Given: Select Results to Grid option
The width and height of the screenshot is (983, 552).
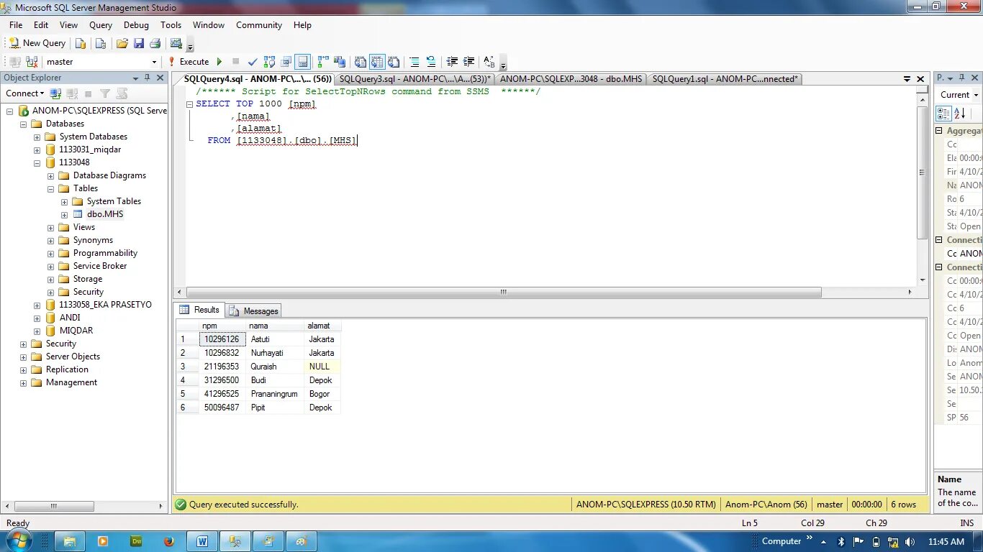Looking at the screenshot, I should point(377,62).
